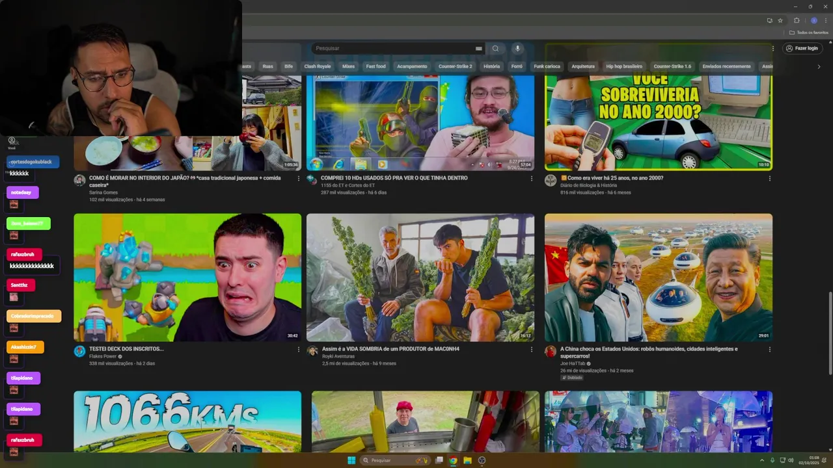This screenshot has width=833, height=468.
Task: Select the Acampamento category chip
Action: [412, 66]
